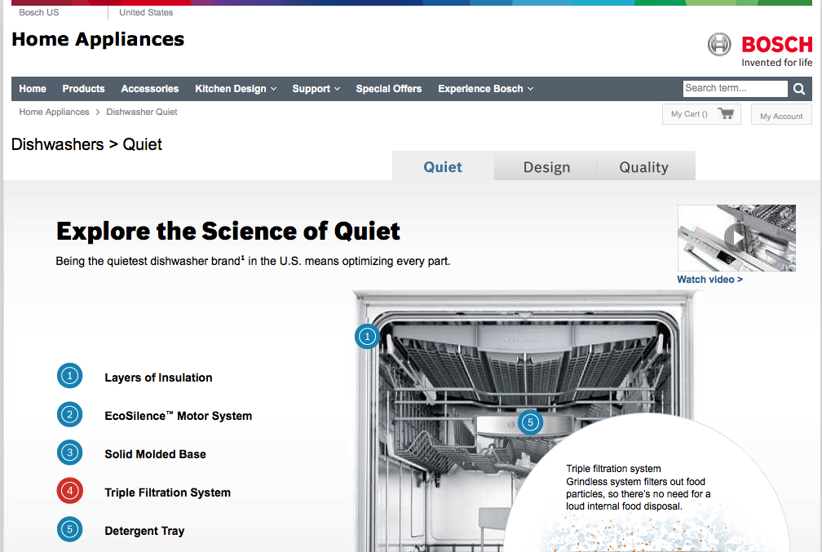Click inside the search term field
822x552 pixels.
(732, 88)
